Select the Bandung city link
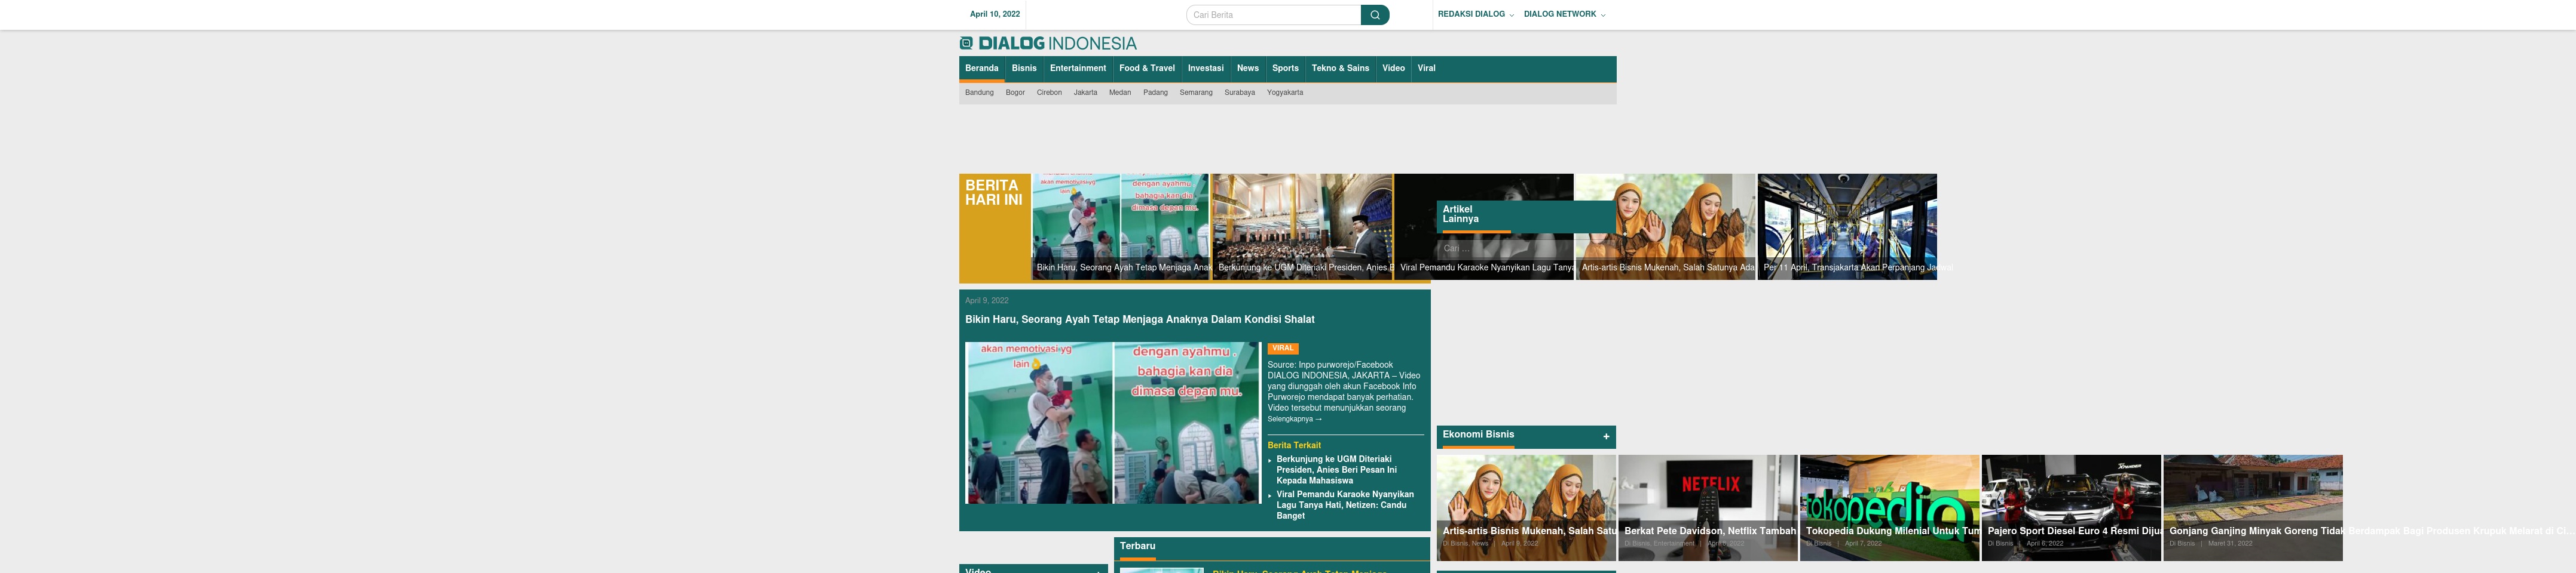Viewport: 2576px width, 573px height. click(979, 93)
